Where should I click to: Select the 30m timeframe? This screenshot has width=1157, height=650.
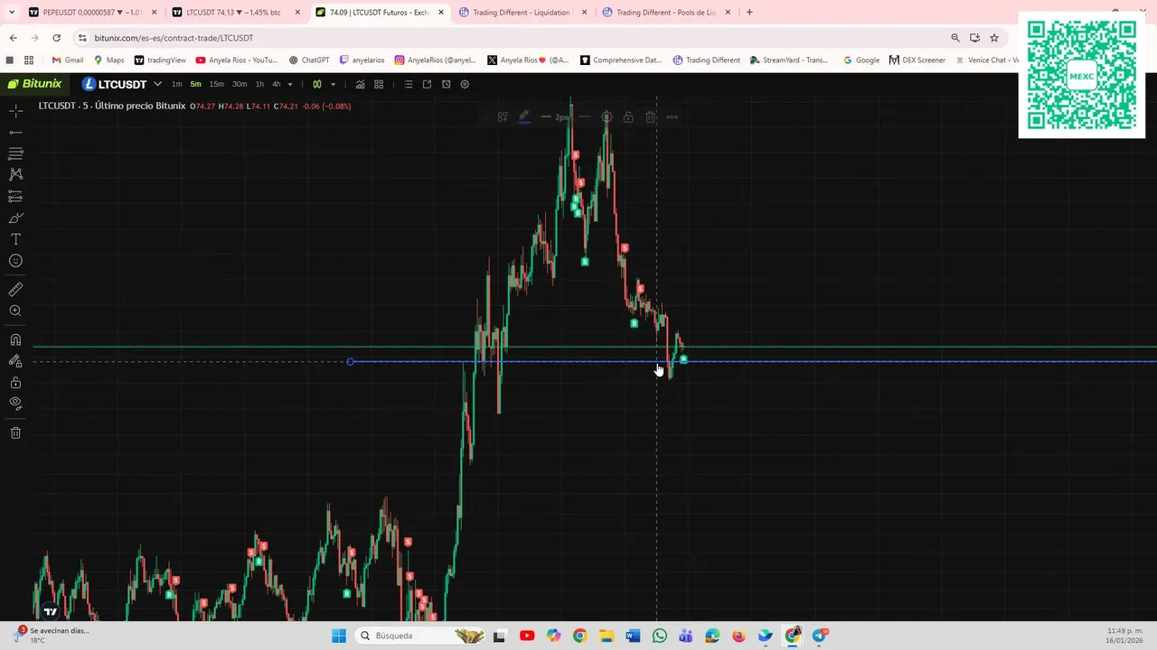(x=240, y=84)
